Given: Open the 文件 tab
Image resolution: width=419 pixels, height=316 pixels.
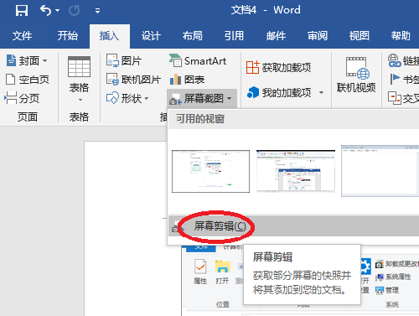Looking at the screenshot, I should (22, 36).
